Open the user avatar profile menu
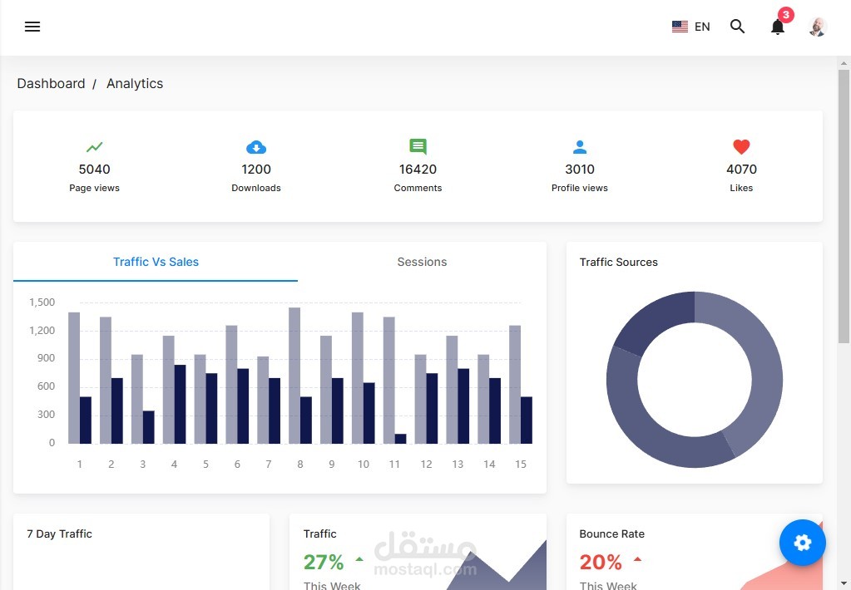Viewport: 851px width, 590px height. point(818,27)
